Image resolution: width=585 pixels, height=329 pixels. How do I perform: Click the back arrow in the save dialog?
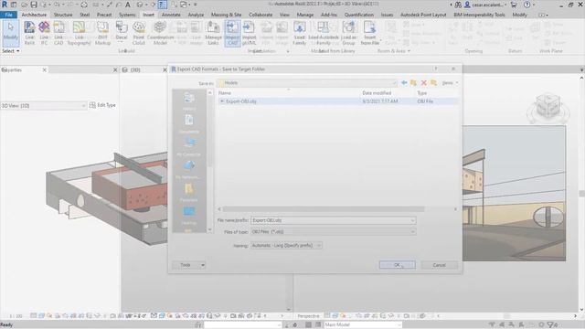click(404, 83)
